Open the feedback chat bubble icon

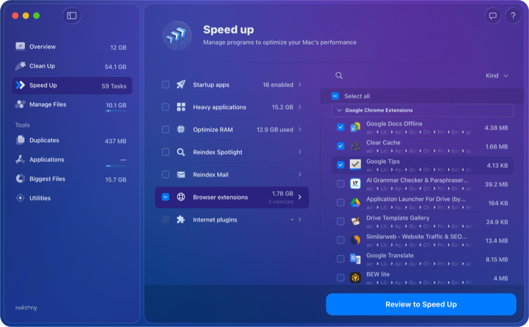tap(492, 15)
